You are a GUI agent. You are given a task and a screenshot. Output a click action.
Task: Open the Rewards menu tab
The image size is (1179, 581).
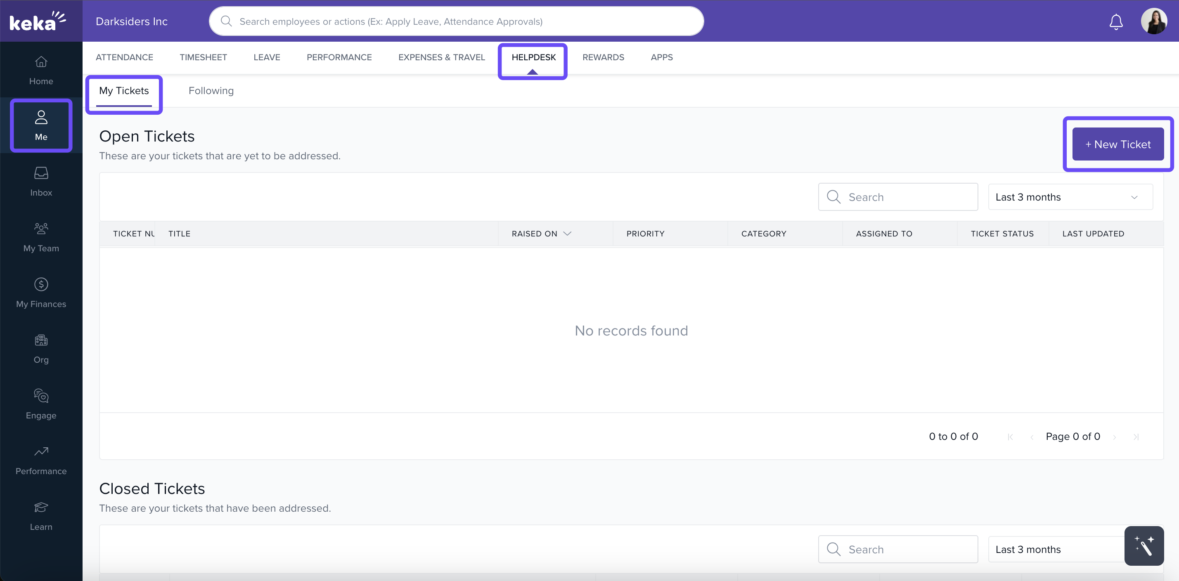tap(603, 57)
